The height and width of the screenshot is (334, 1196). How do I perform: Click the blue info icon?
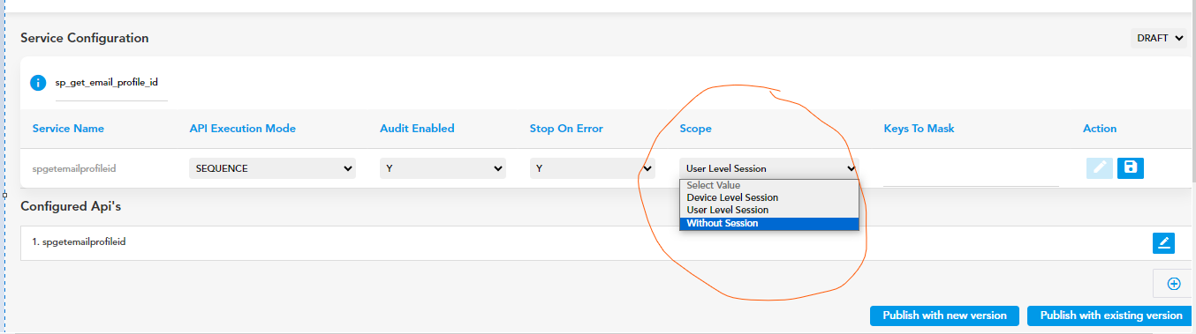click(38, 83)
